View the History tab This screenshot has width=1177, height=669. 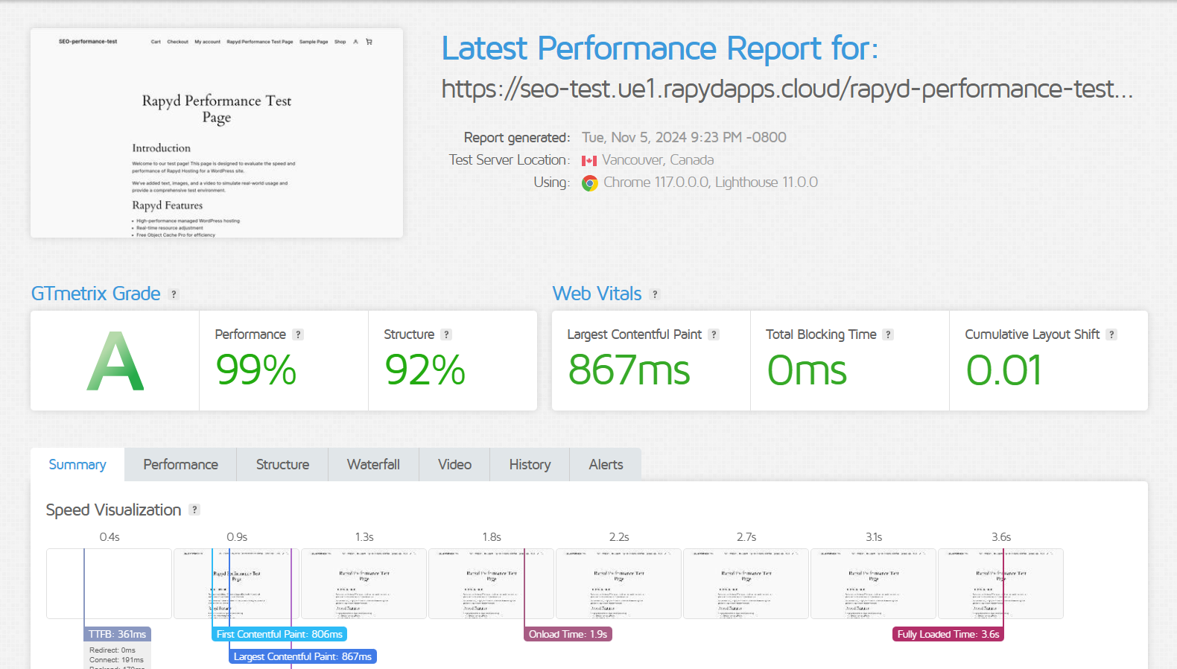[530, 464]
